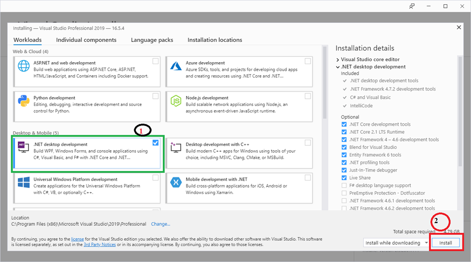This screenshot has width=471, height=262.
Task: Click the Change... location link
Action: 160,224
